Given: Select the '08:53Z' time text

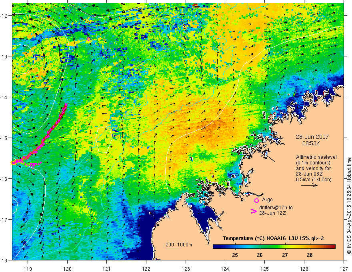Looking at the screenshot, I should (x=311, y=143).
